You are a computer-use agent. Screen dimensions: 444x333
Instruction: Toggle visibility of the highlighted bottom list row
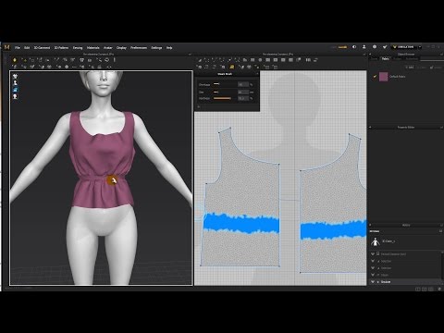click(x=373, y=282)
